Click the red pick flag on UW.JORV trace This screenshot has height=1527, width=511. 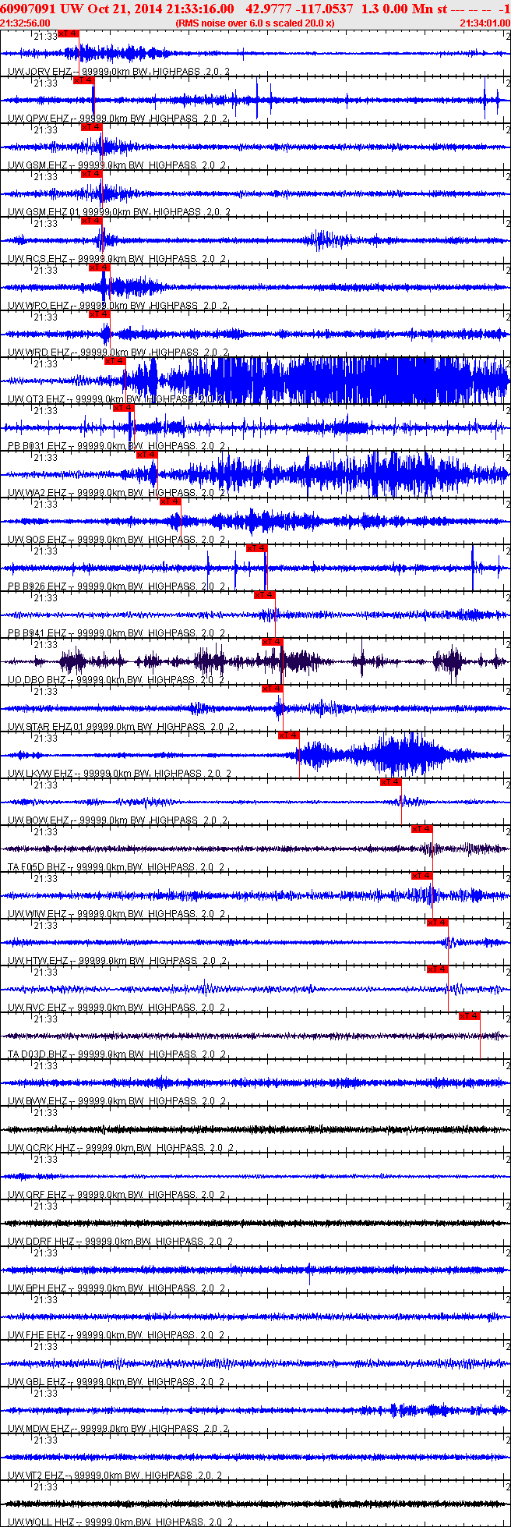69,34
